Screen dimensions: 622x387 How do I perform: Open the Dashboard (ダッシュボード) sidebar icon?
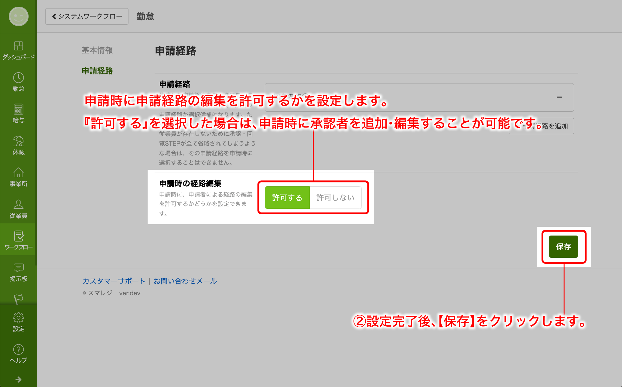pyautogui.click(x=19, y=46)
